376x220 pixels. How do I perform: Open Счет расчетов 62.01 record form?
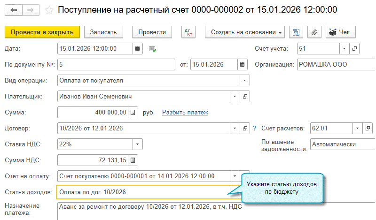368,129
